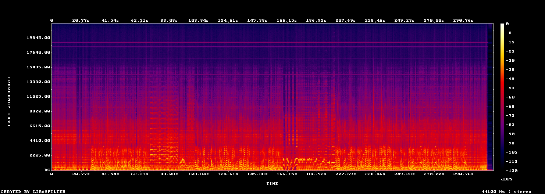Screen dimensions: 545x194
Task: Click the TIME axis title
Action: tap(272, 183)
